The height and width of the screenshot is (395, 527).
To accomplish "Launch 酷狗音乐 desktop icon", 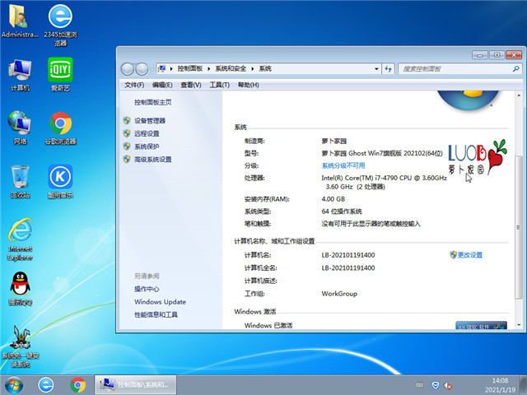I will coord(60,181).
